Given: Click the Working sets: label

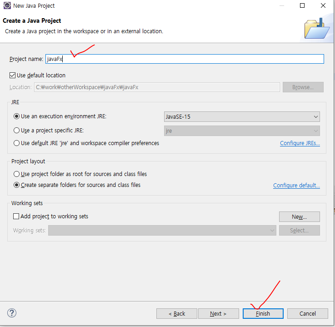Looking at the screenshot, I should point(29,231).
